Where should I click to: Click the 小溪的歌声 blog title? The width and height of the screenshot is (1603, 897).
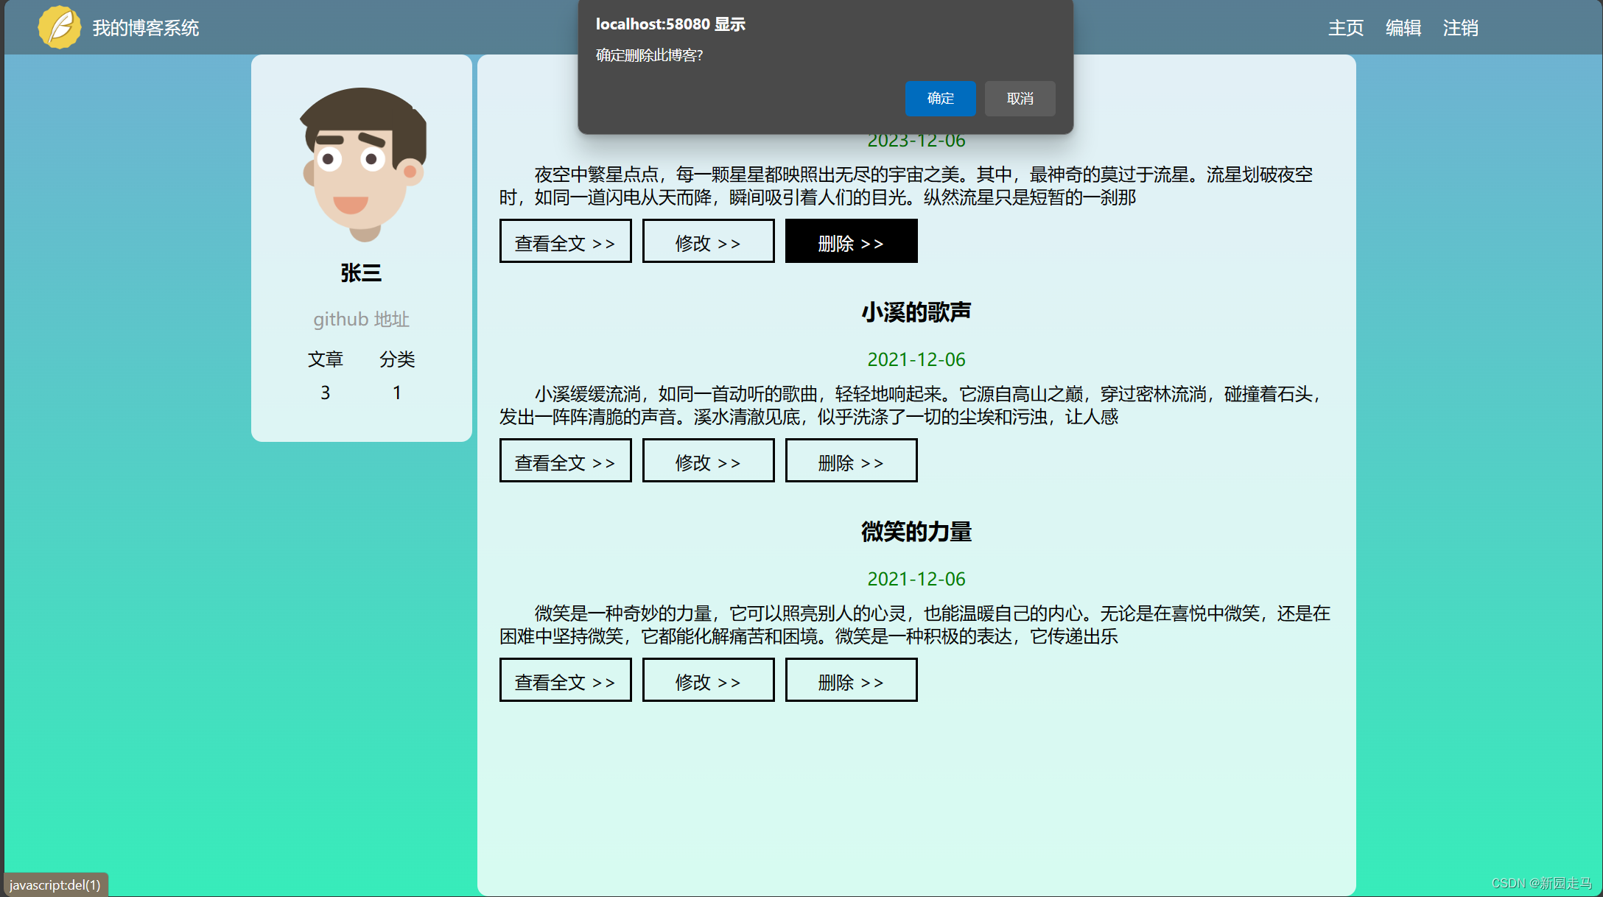(x=916, y=312)
